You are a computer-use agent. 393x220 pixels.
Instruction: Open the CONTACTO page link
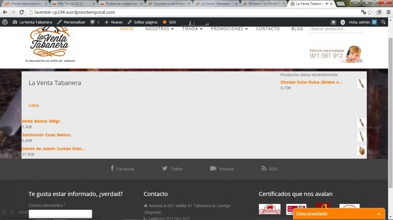click(x=268, y=29)
